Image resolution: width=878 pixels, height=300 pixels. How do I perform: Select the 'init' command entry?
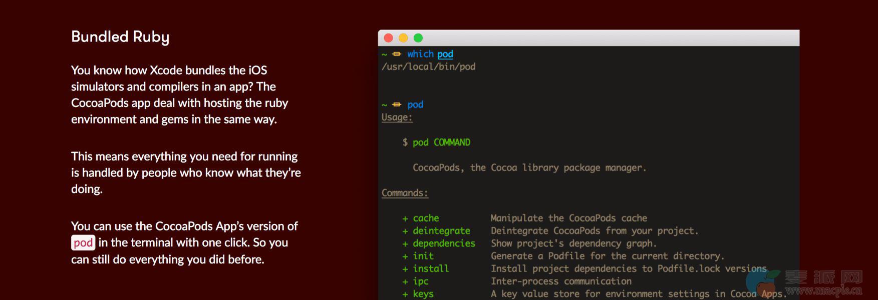pos(423,256)
